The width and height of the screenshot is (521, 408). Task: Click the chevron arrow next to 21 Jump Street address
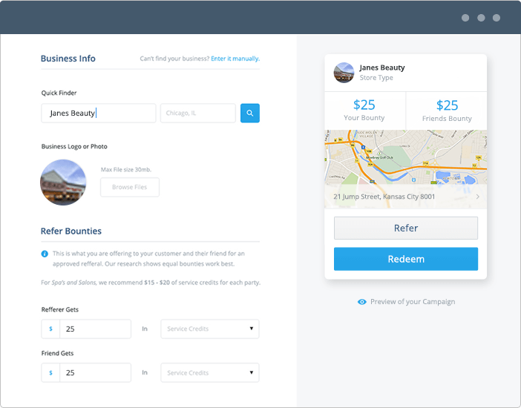pyautogui.click(x=477, y=197)
